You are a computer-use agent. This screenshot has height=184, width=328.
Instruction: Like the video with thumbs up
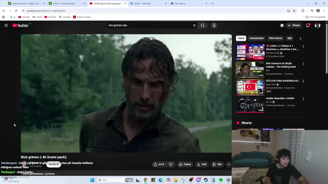[159, 164]
